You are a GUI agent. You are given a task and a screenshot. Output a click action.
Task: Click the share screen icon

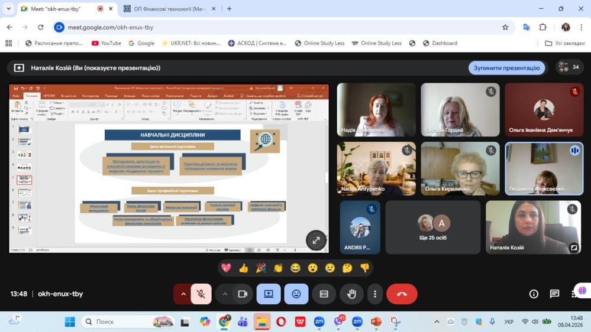pyautogui.click(x=269, y=294)
